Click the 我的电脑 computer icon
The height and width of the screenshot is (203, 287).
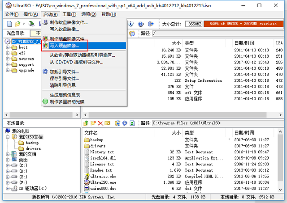[8, 131]
